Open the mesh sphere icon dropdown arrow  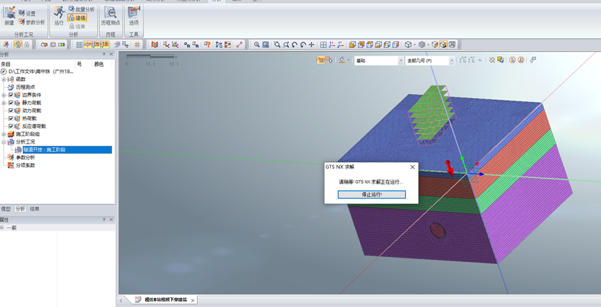428,44
